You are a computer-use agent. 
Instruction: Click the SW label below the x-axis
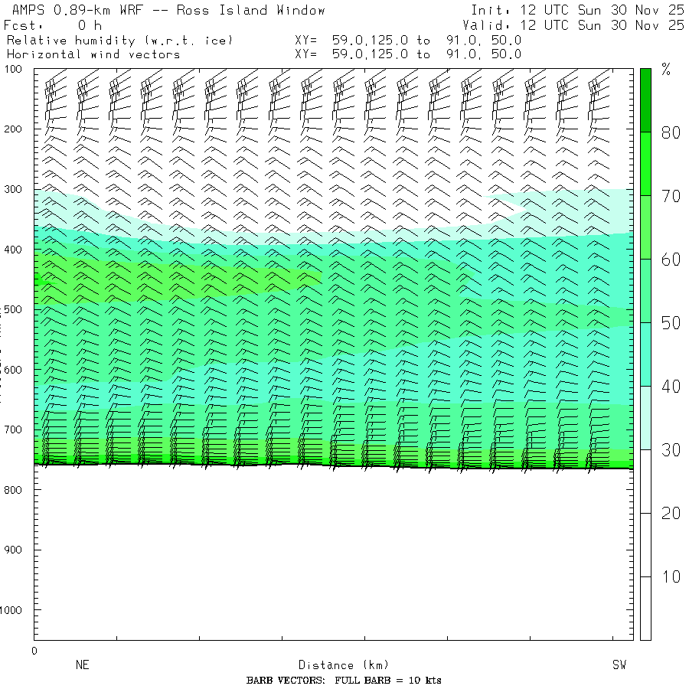coord(619,665)
